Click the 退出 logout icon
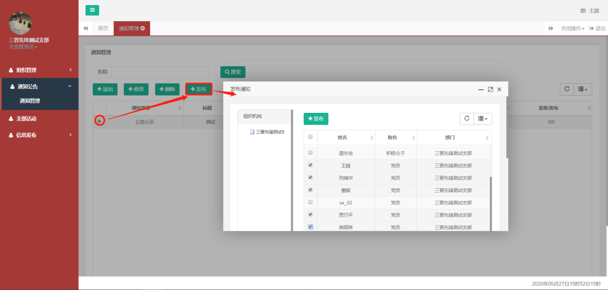Image resolution: width=608 pixels, height=290 pixels. tap(592, 28)
